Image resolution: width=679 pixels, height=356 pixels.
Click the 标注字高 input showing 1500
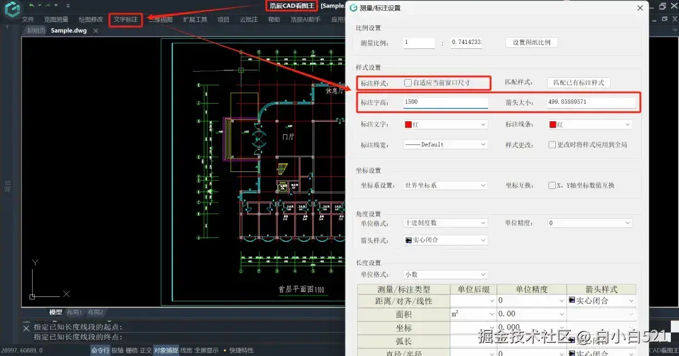446,102
